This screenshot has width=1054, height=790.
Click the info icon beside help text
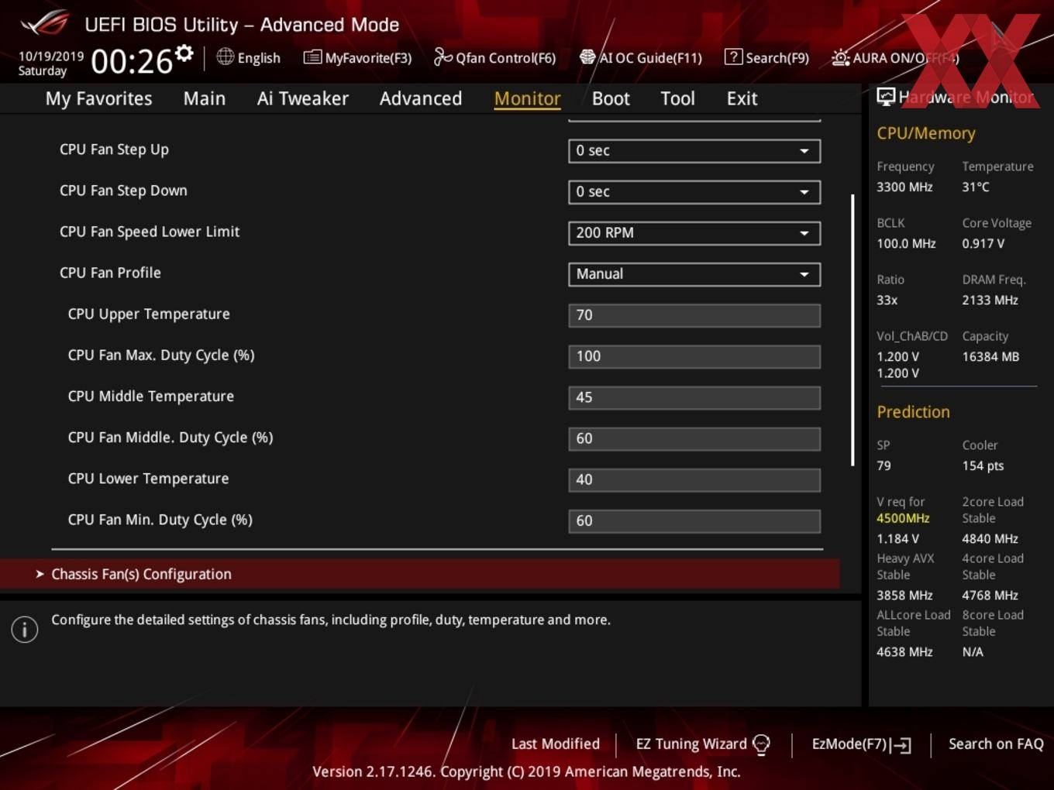[x=25, y=630]
